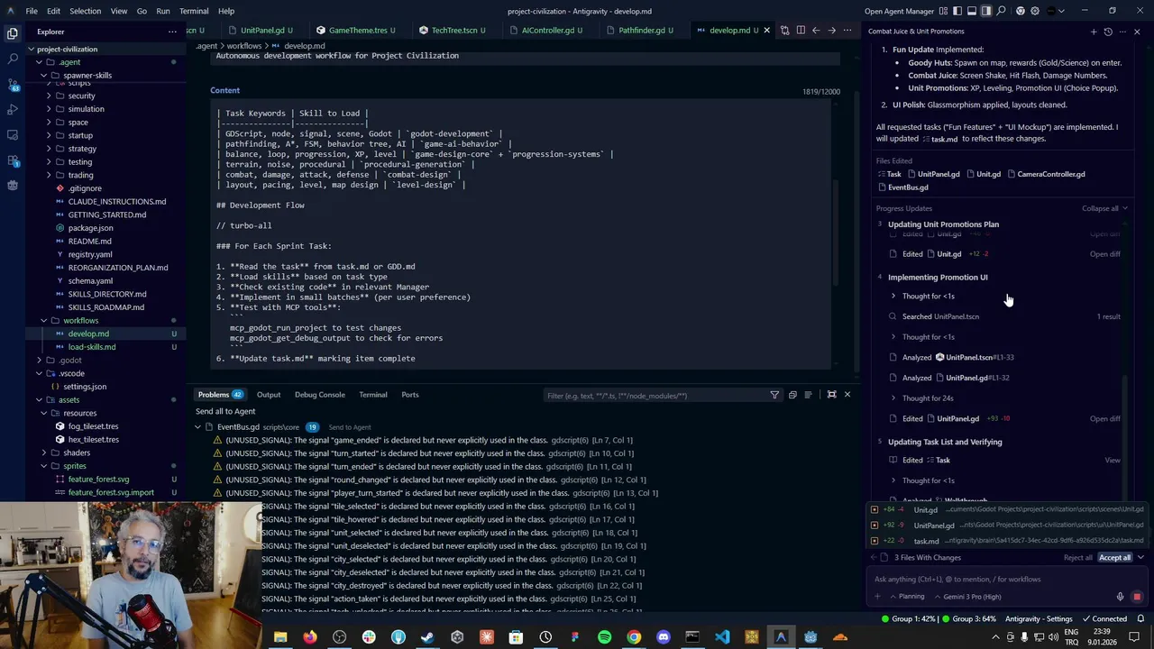
Task: Open Spotify from the taskbar
Action: point(604,637)
